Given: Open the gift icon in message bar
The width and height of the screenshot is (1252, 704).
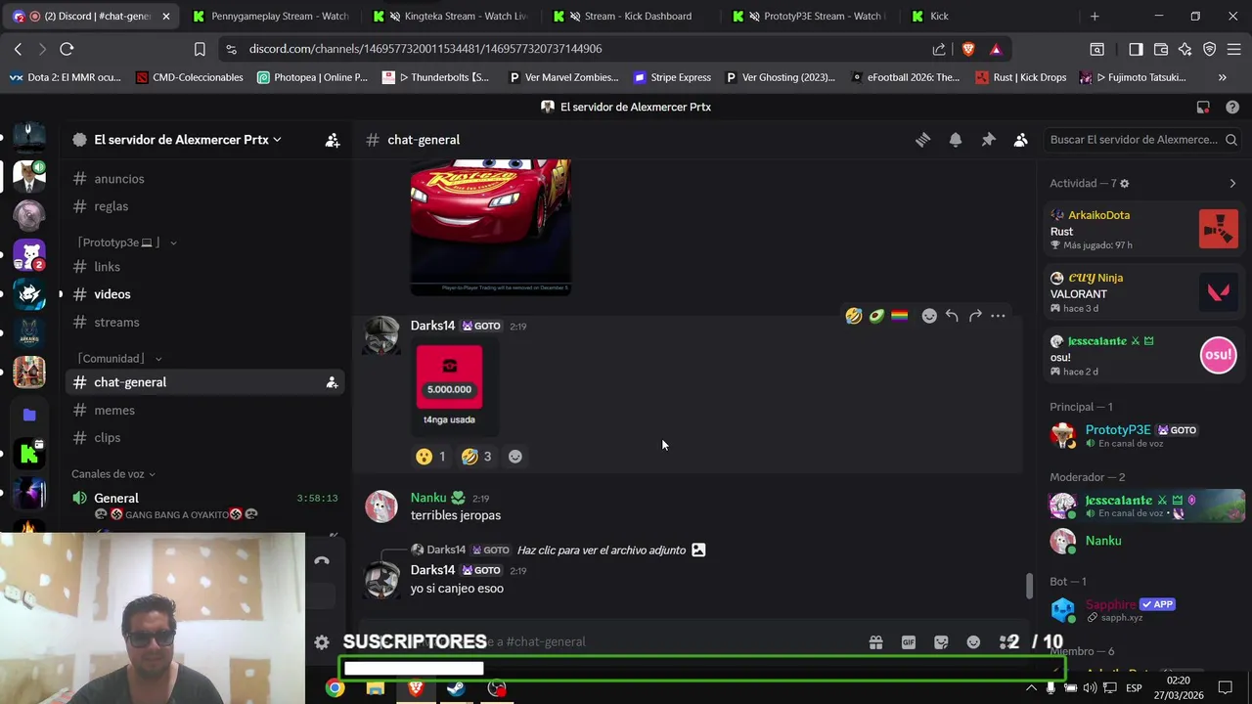Looking at the screenshot, I should click(875, 642).
